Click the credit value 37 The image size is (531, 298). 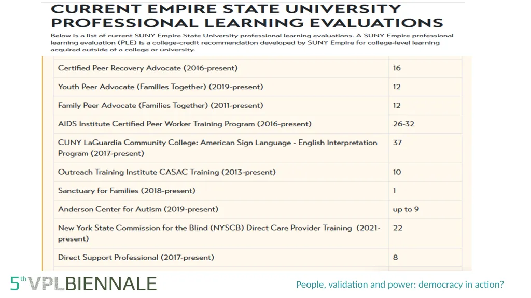pos(397,143)
